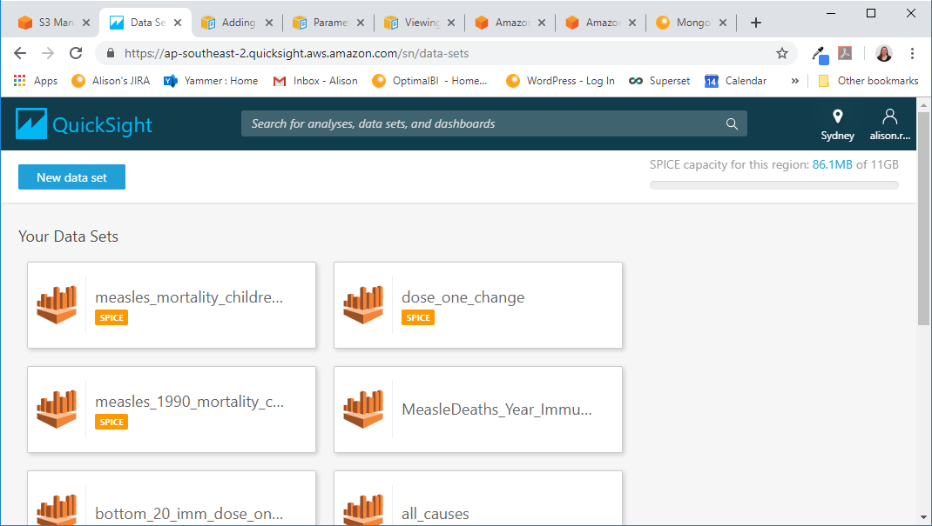932x526 pixels.
Task: Reload the current page
Action: tap(76, 53)
